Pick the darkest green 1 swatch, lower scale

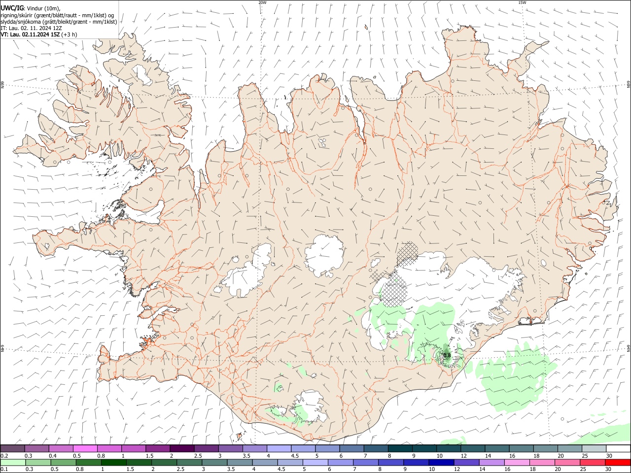[113, 462]
